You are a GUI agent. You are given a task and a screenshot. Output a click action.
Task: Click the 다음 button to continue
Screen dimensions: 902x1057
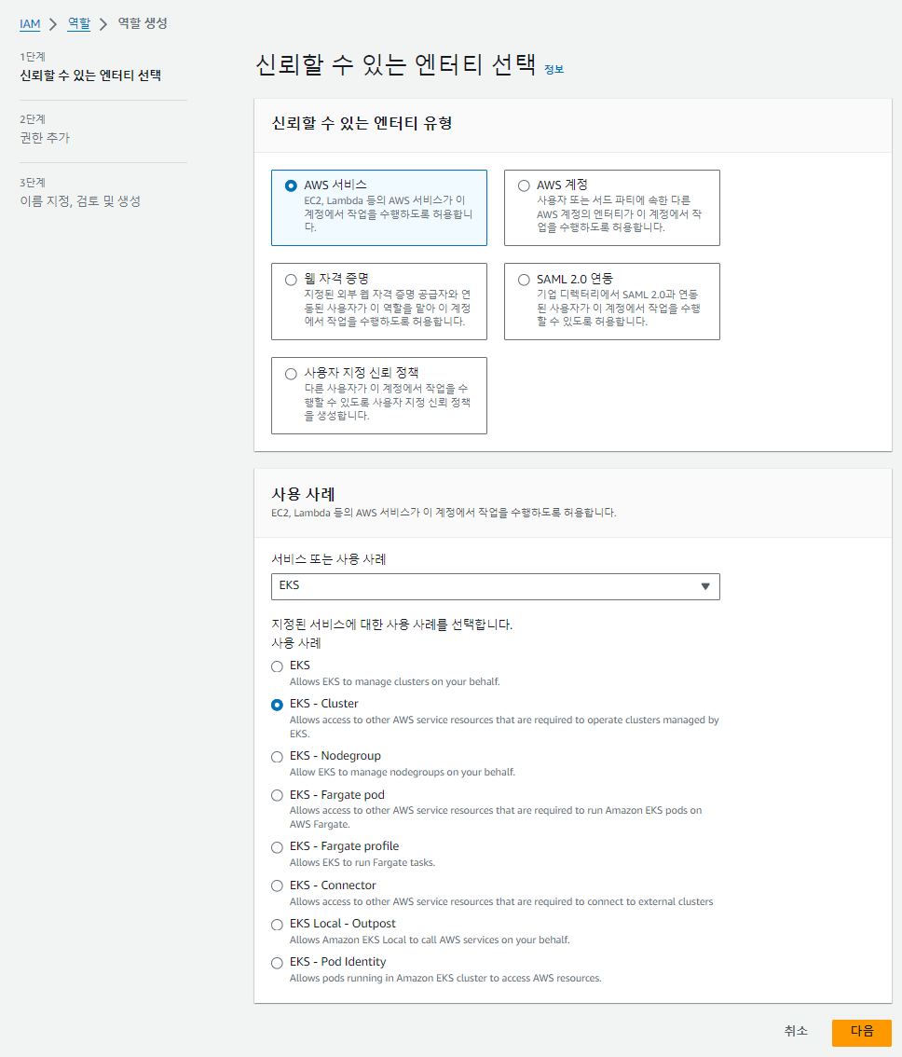coord(862,1032)
